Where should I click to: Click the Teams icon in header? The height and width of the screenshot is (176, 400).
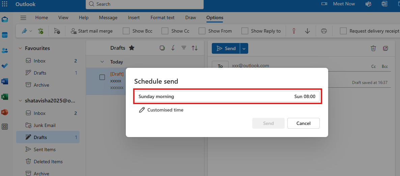[x=368, y=4]
